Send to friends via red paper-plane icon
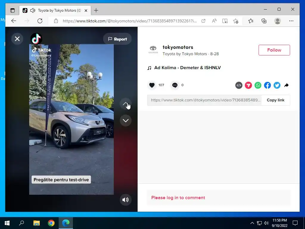 coord(248,85)
